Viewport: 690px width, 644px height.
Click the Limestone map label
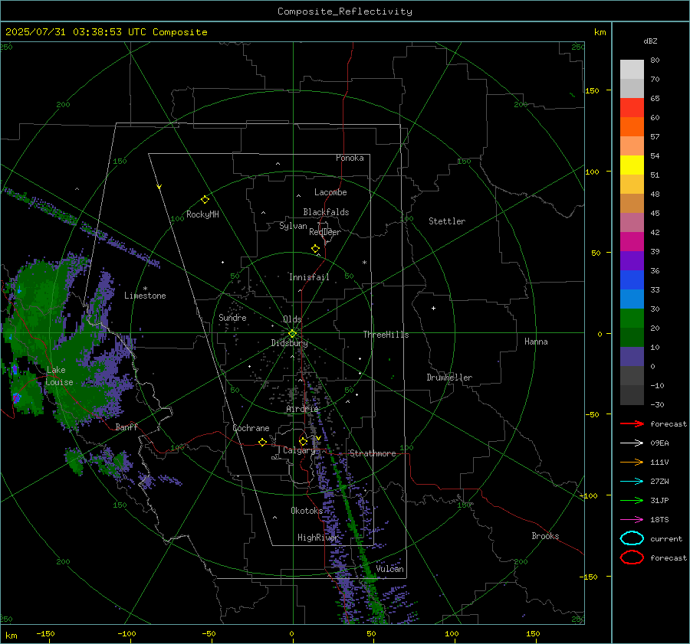coord(145,296)
